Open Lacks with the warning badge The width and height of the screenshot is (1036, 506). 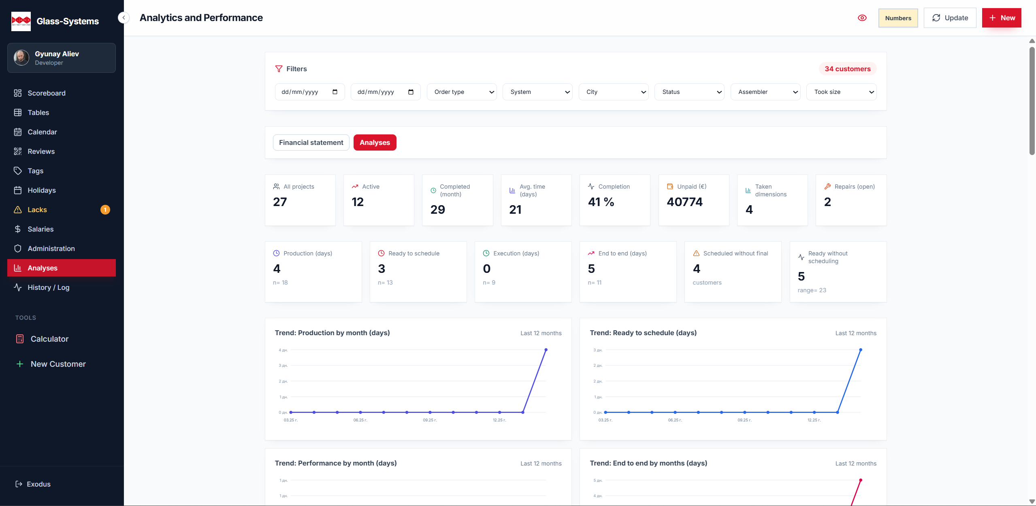[37, 209]
